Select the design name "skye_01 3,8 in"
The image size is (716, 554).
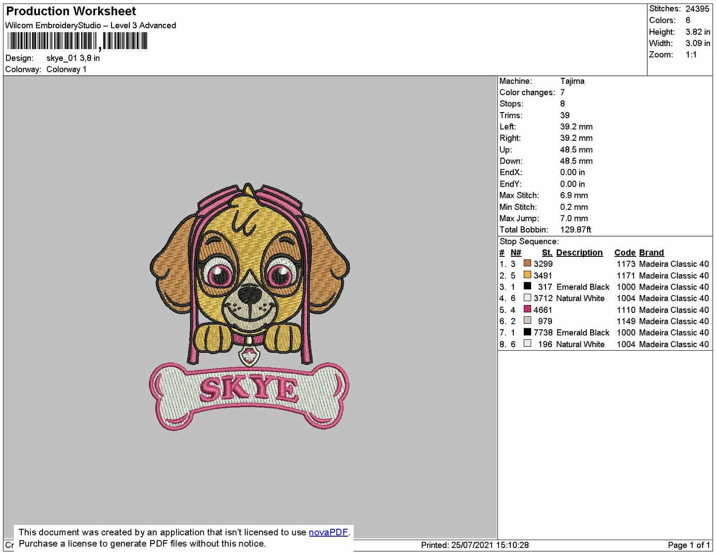click(73, 58)
